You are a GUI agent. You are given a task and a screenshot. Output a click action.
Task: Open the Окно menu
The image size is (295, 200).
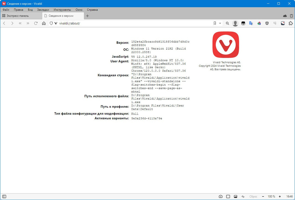[x=79, y=10]
